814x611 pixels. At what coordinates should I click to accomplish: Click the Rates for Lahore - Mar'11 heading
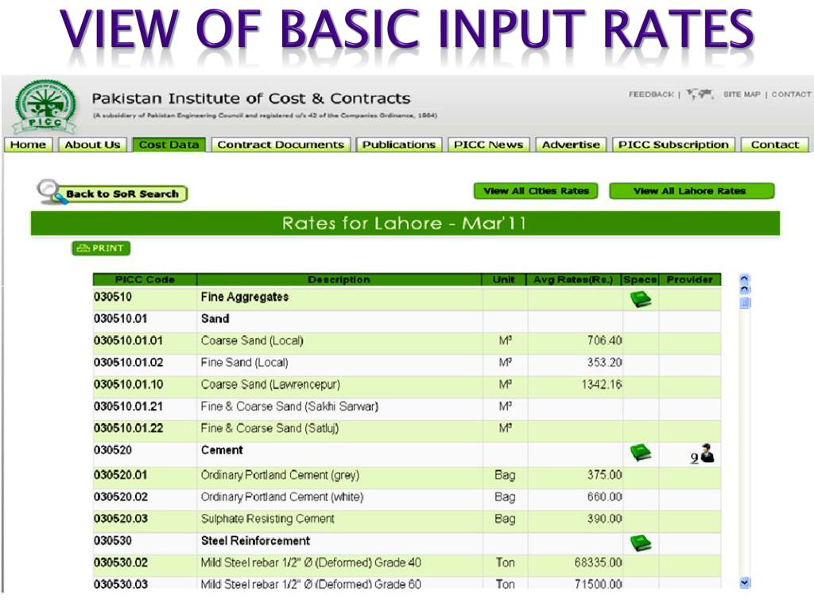pyautogui.click(x=404, y=224)
